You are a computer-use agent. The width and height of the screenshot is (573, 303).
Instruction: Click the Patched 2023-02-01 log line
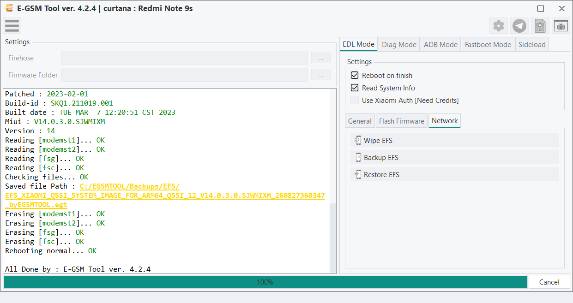point(47,94)
